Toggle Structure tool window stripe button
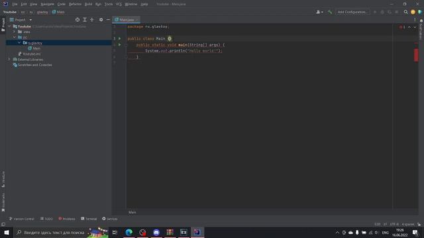 pyautogui.click(x=3, y=179)
